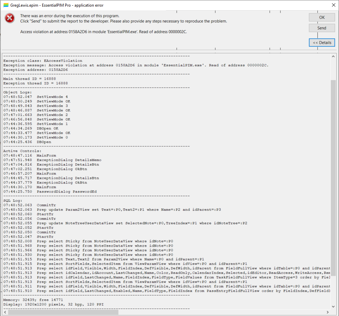
Task: Click the vertical scrollbar up arrow
Action: (333, 56)
